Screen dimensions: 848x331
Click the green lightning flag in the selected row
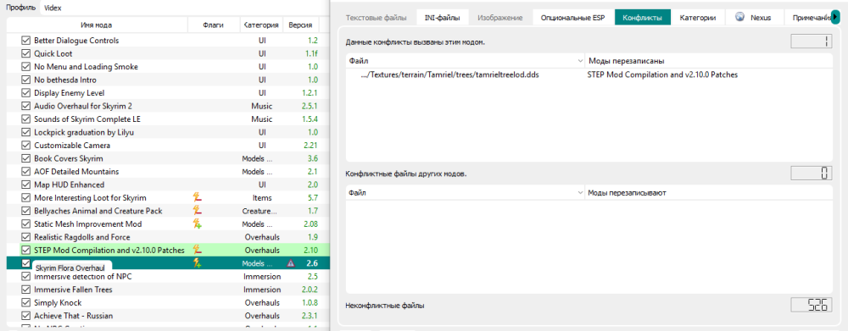click(x=198, y=263)
